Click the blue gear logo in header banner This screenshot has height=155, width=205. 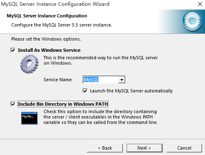[x=193, y=21]
